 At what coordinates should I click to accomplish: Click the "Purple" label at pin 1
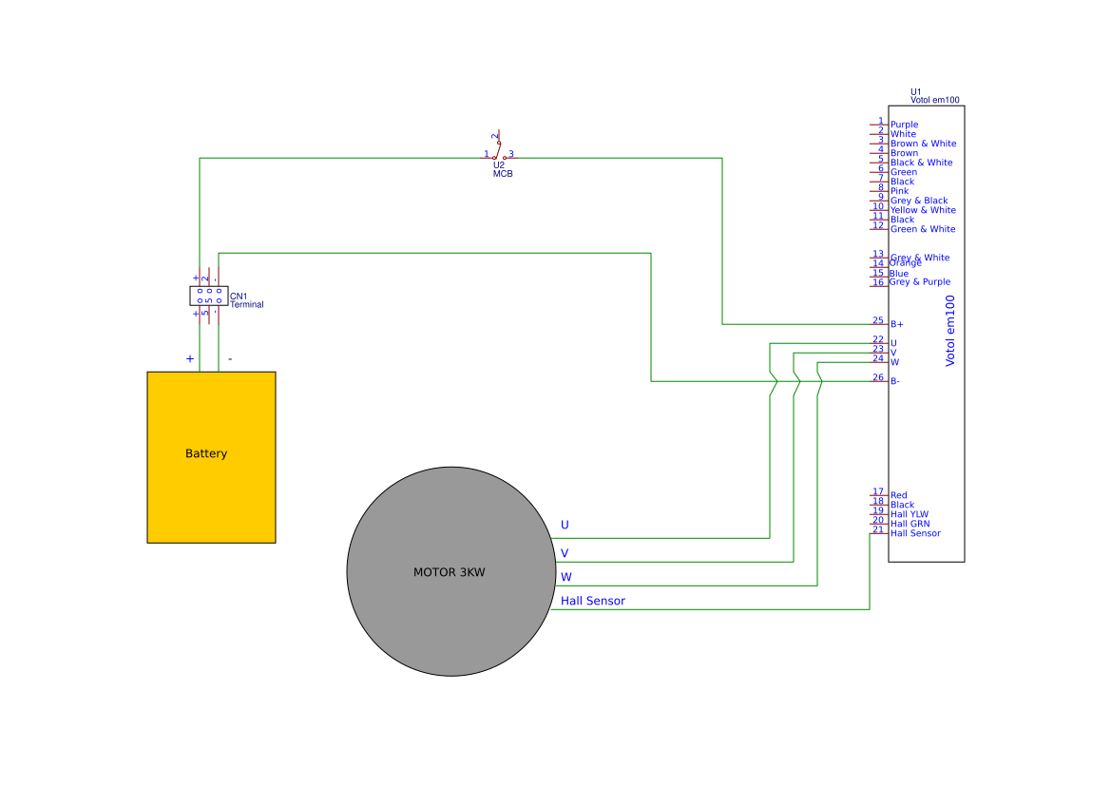pos(904,125)
